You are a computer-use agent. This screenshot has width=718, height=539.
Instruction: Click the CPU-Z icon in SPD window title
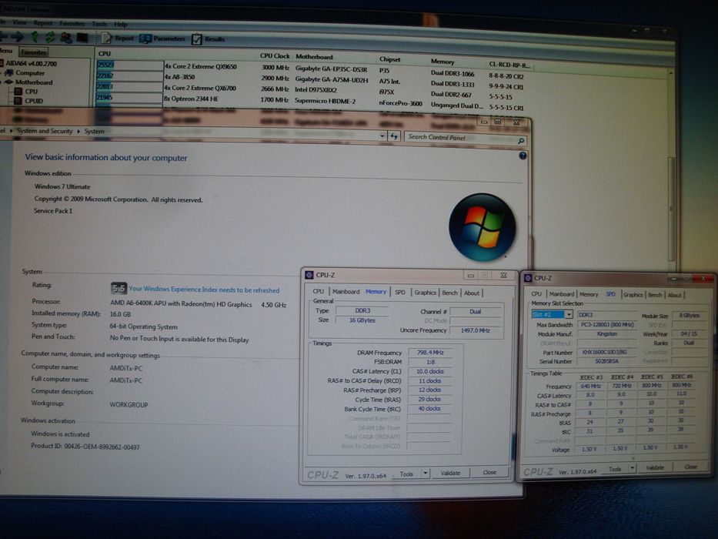pyautogui.click(x=527, y=278)
